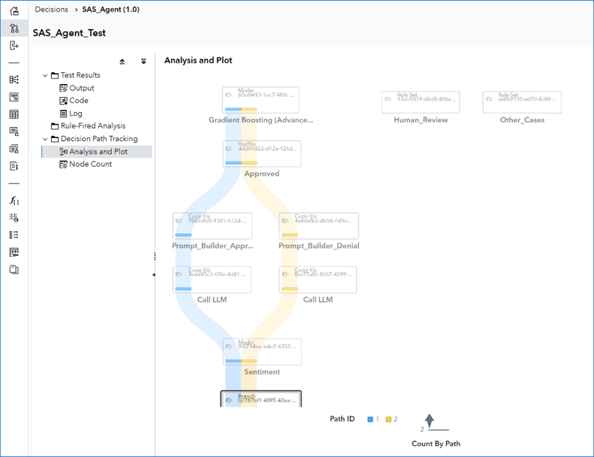Collapse the Test Results folder chevron
The image size is (594, 457).
[45, 76]
